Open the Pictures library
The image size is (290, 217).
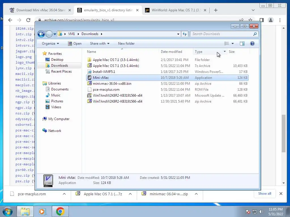[57, 101]
